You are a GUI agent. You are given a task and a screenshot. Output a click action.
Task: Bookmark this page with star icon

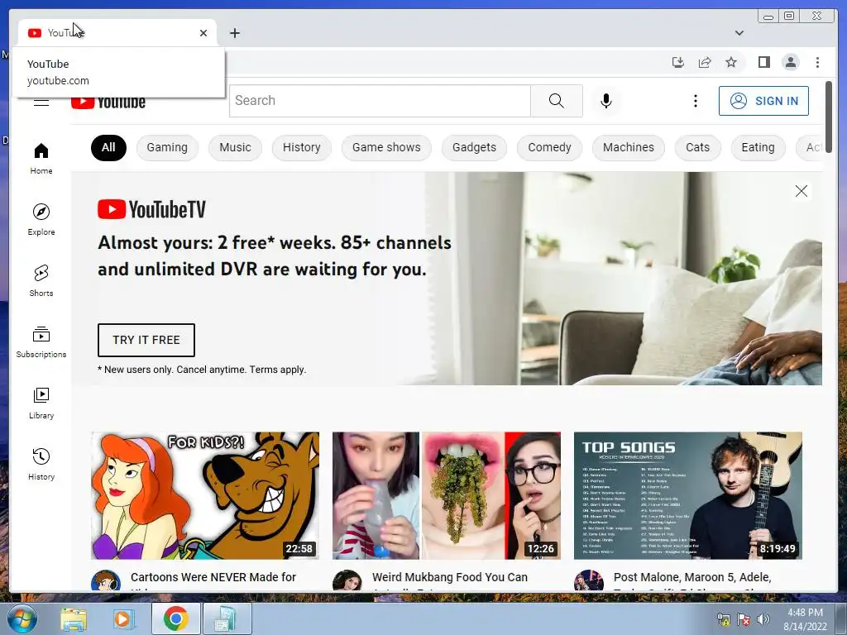pyautogui.click(x=731, y=62)
